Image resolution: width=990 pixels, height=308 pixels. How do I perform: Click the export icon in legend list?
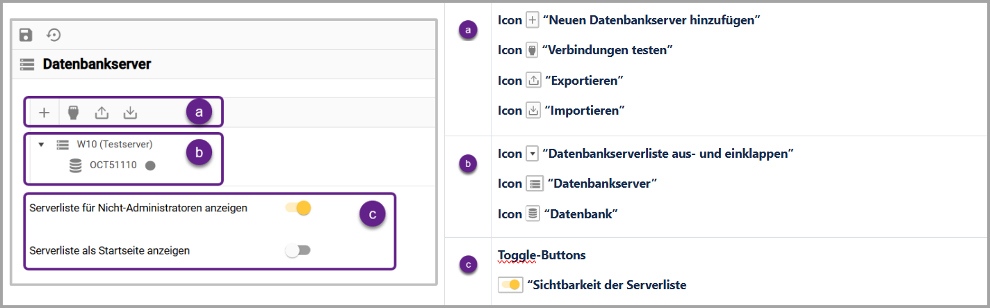(533, 81)
